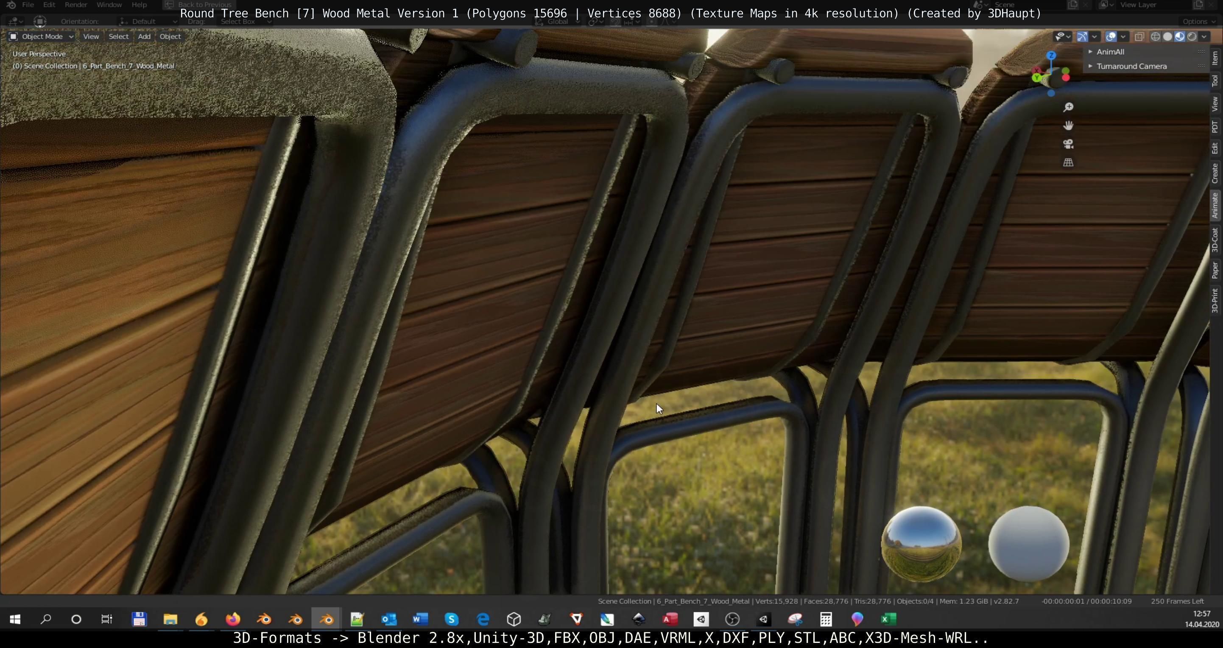Click the Z axis on navigation gizmo
This screenshot has width=1223, height=648.
click(1051, 56)
